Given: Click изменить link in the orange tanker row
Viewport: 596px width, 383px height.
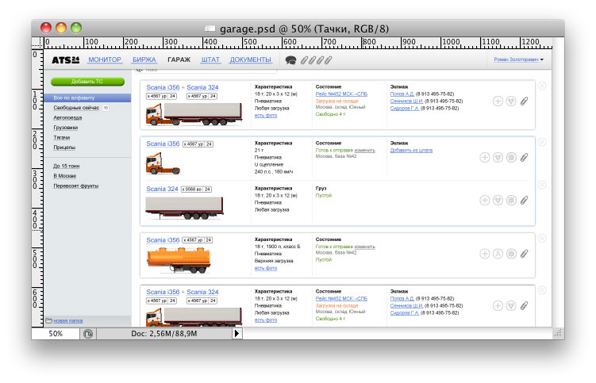Looking at the screenshot, I should 365,247.
